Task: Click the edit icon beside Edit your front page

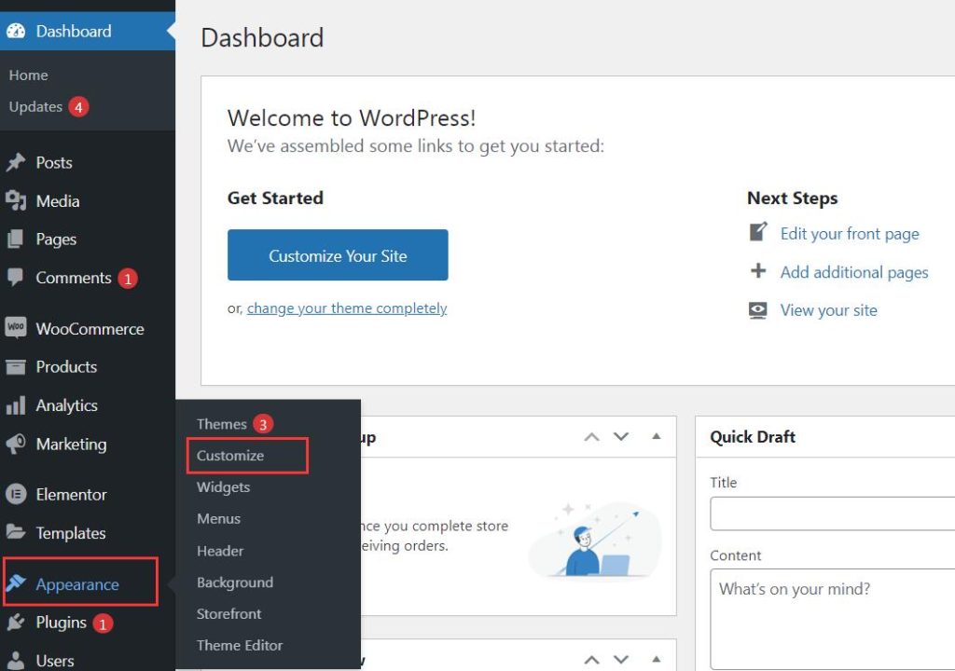Action: (x=758, y=233)
